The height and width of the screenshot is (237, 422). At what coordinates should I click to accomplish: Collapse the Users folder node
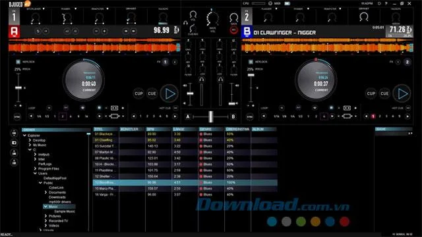point(35,173)
